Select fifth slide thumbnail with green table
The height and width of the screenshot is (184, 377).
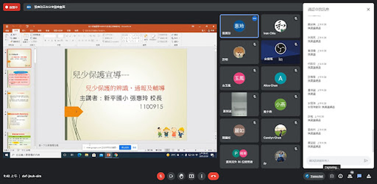point(19,140)
